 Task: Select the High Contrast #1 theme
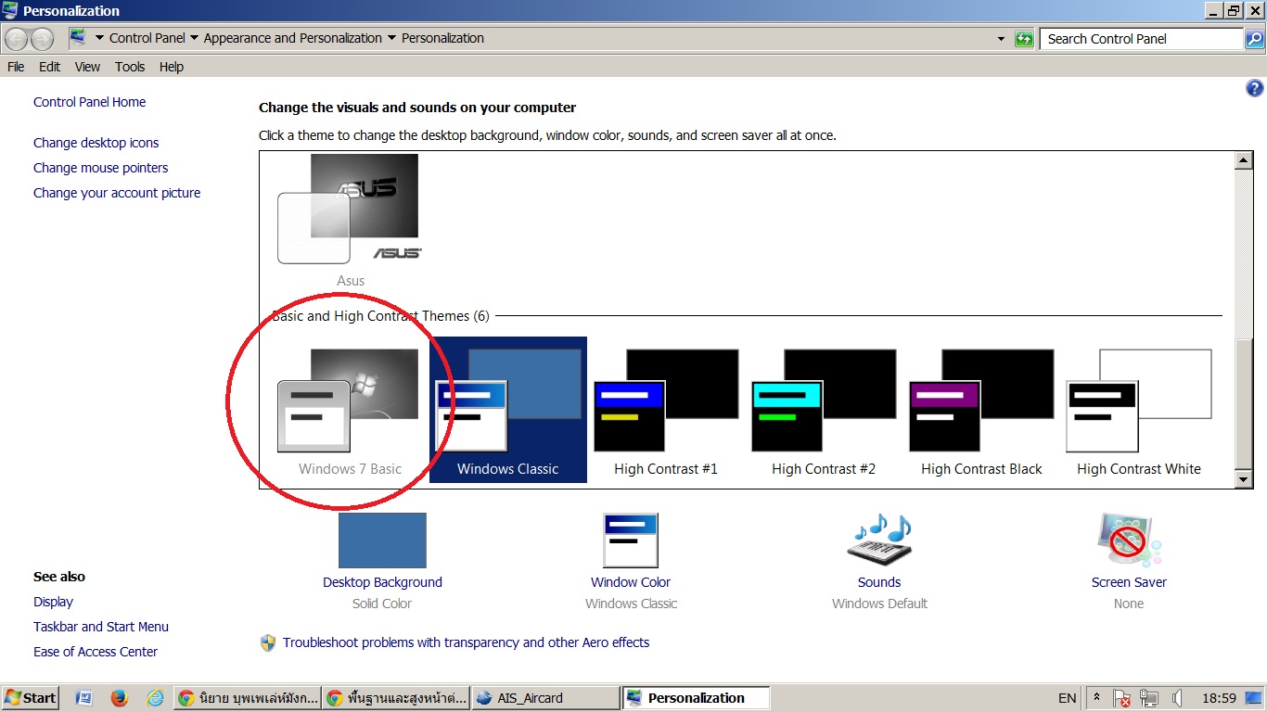pyautogui.click(x=666, y=410)
